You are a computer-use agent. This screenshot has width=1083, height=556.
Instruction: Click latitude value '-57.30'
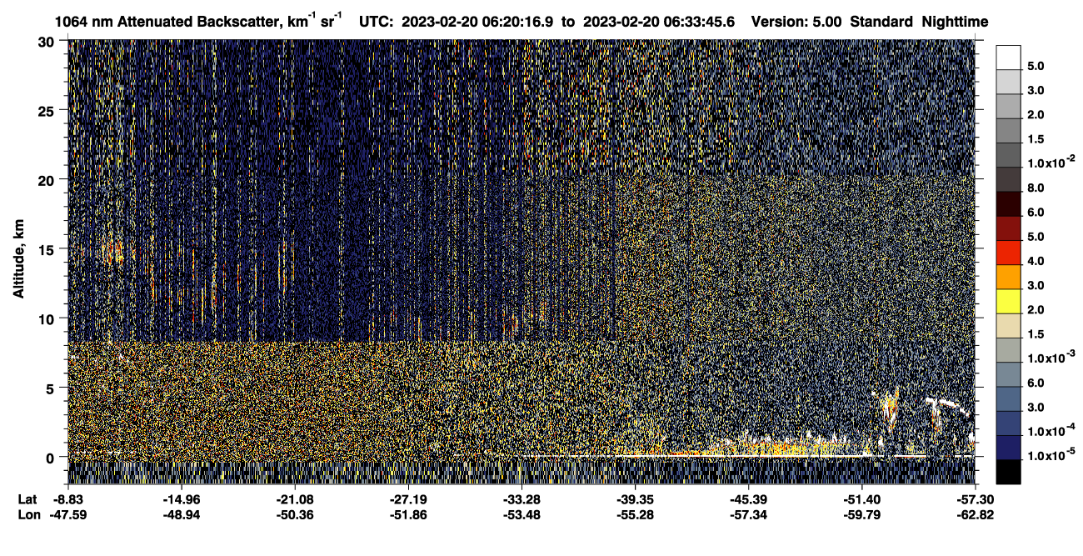tap(975, 499)
